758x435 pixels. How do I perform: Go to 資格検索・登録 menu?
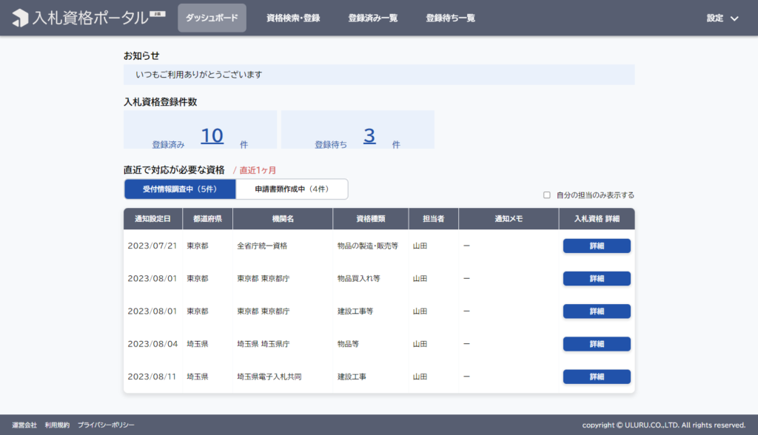pyautogui.click(x=293, y=18)
